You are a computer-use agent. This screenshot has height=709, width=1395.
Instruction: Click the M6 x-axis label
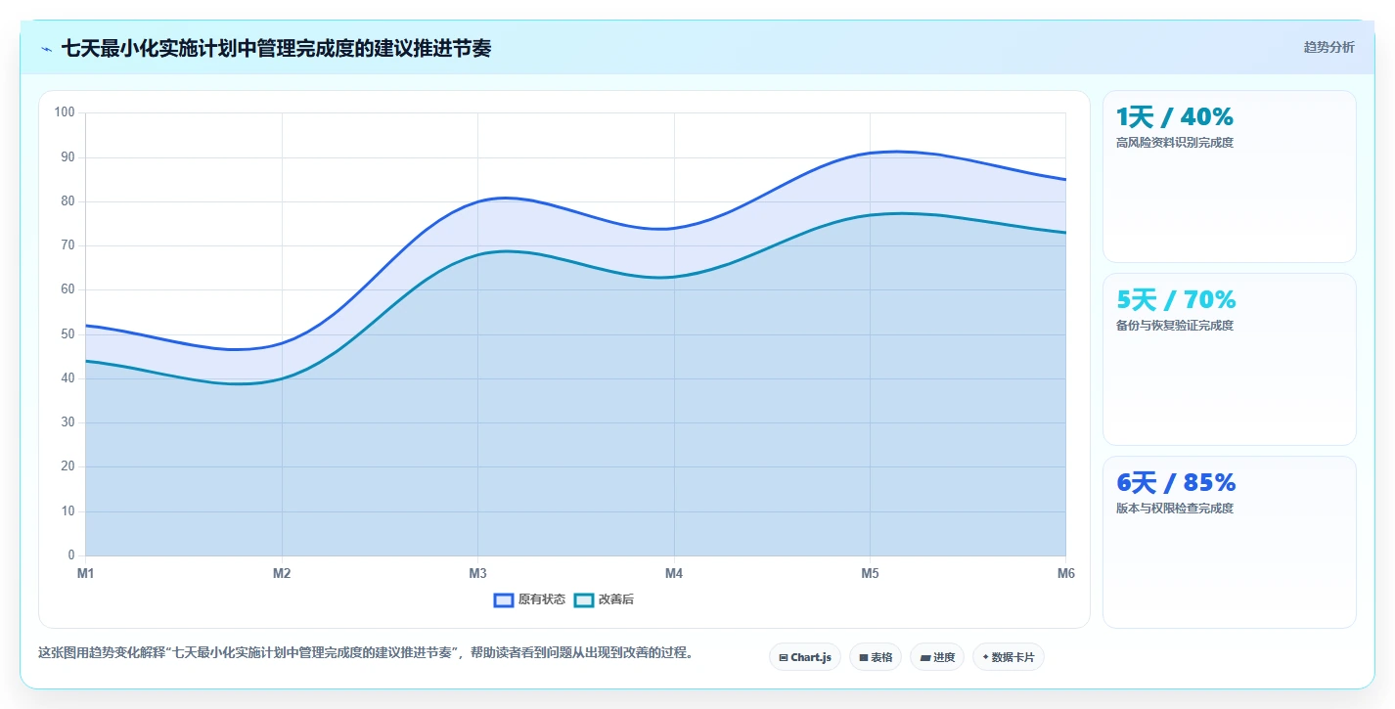[1065, 574]
